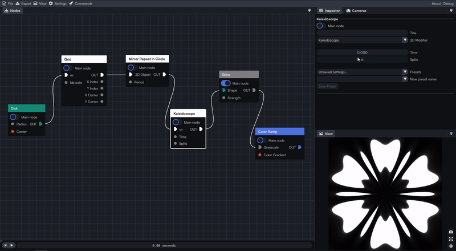Image resolution: width=456 pixels, height=251 pixels.
Task: Click the Splits pin on Kaleidoscope node
Action: coord(176,143)
